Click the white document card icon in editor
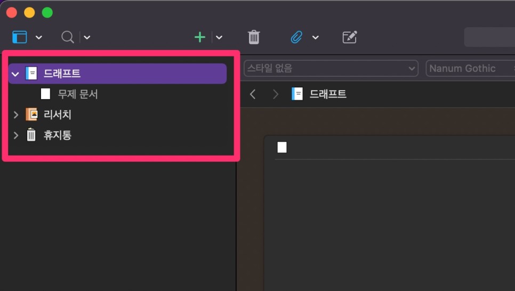 coord(282,147)
